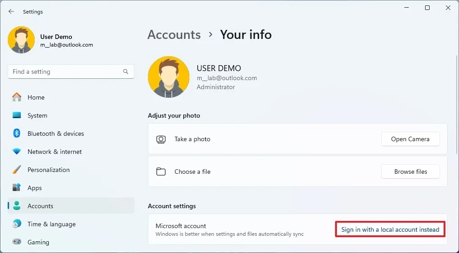Click the Network & internet Wi-Fi icon

tap(17, 152)
